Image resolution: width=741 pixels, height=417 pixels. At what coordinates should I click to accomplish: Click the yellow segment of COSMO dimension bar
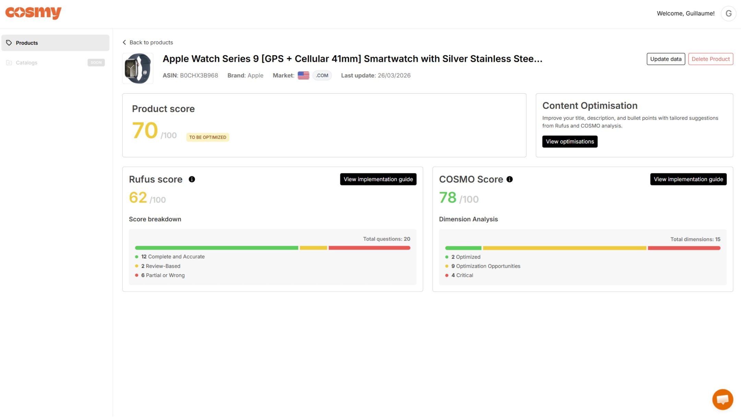[564, 248]
